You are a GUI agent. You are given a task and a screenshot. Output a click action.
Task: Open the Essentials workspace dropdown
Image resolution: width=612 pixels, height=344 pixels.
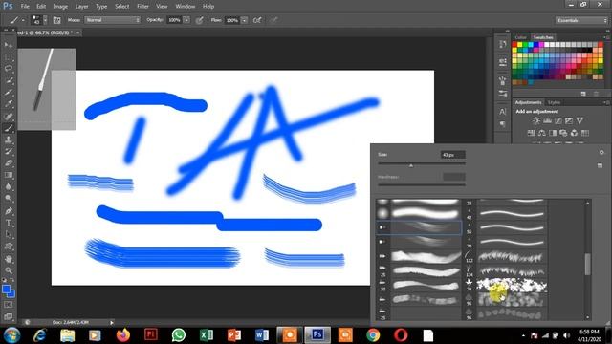581,20
